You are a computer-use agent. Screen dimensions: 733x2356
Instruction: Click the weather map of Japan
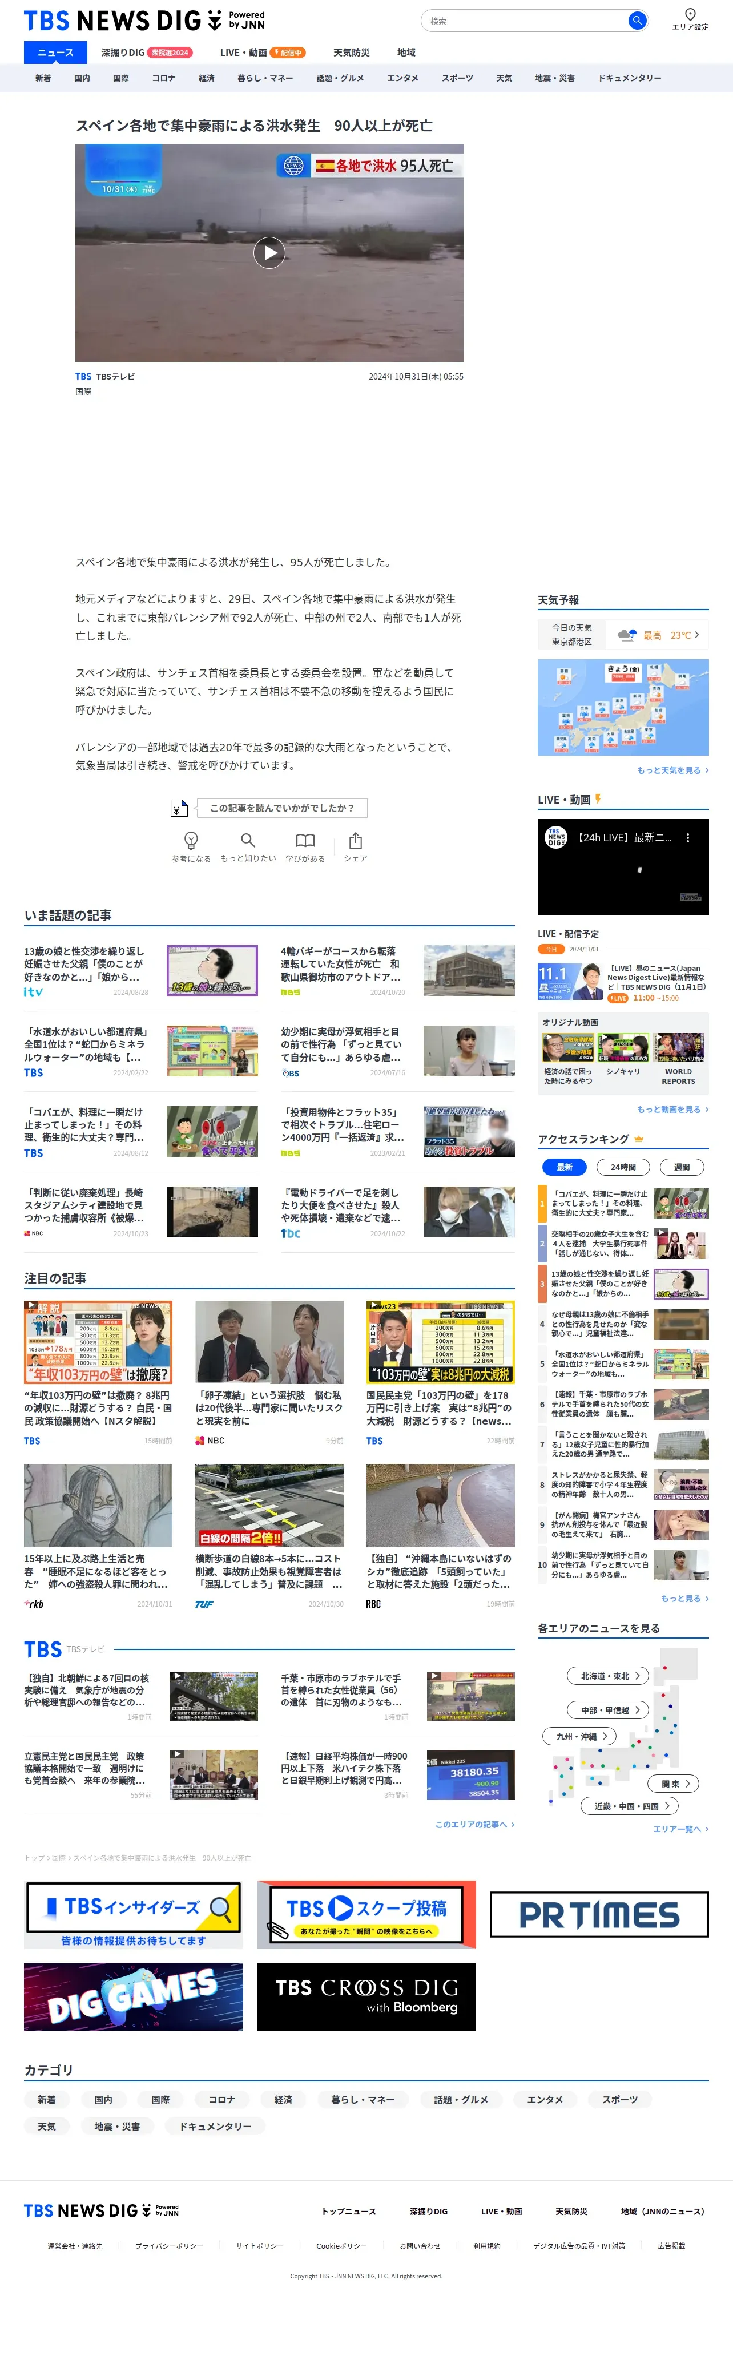pos(623,707)
